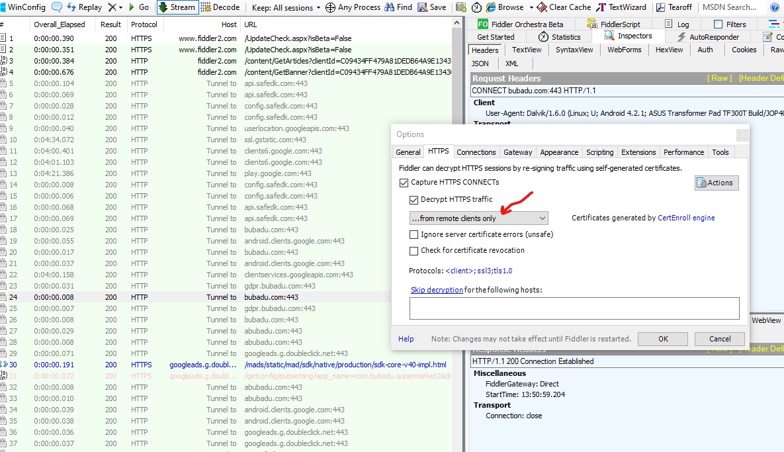The height and width of the screenshot is (452, 784).
Task: Click the Comment speech bubble icon
Action: click(57, 7)
